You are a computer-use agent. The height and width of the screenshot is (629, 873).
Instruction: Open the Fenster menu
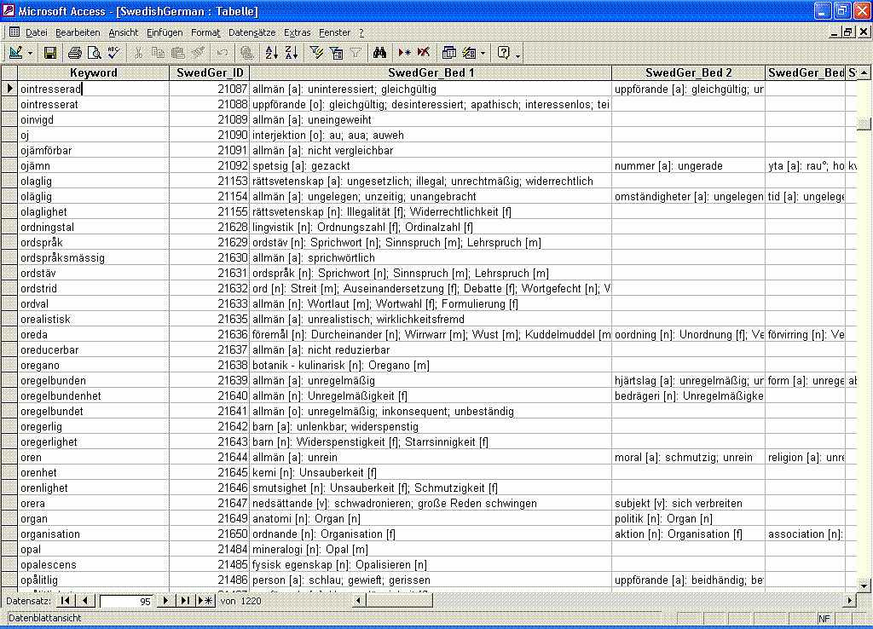click(x=334, y=32)
